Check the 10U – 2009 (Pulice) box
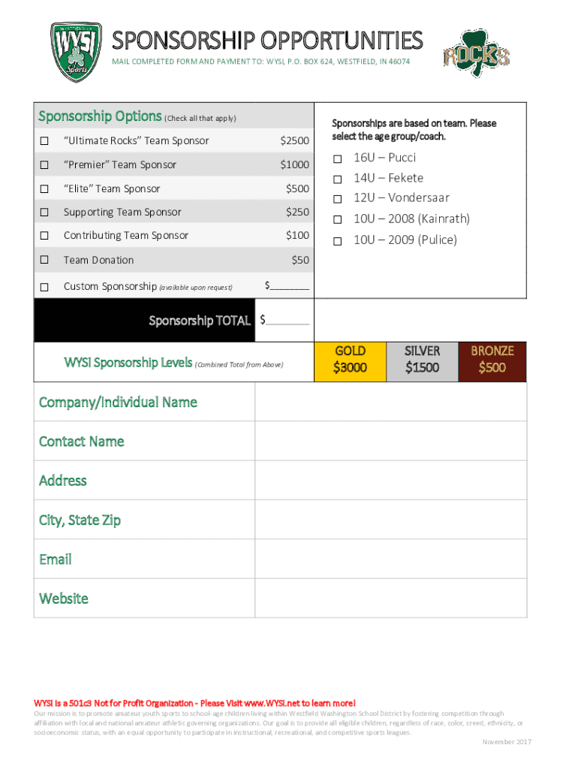This screenshot has height=769, width=578. (338, 240)
